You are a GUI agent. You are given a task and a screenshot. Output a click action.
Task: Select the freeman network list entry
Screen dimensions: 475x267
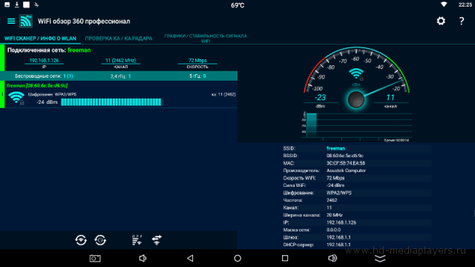coord(119,94)
